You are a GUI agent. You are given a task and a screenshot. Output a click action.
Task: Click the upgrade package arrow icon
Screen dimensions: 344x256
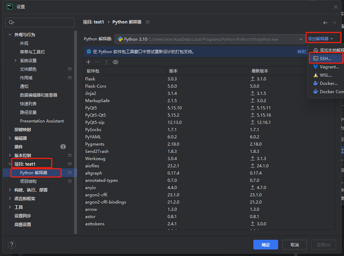coord(107,62)
